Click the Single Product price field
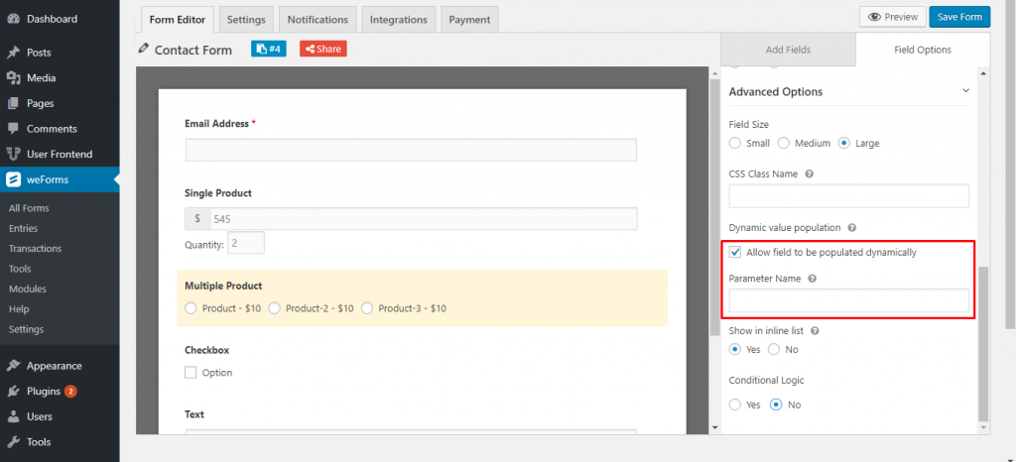This screenshot has width=1016, height=462. [423, 219]
